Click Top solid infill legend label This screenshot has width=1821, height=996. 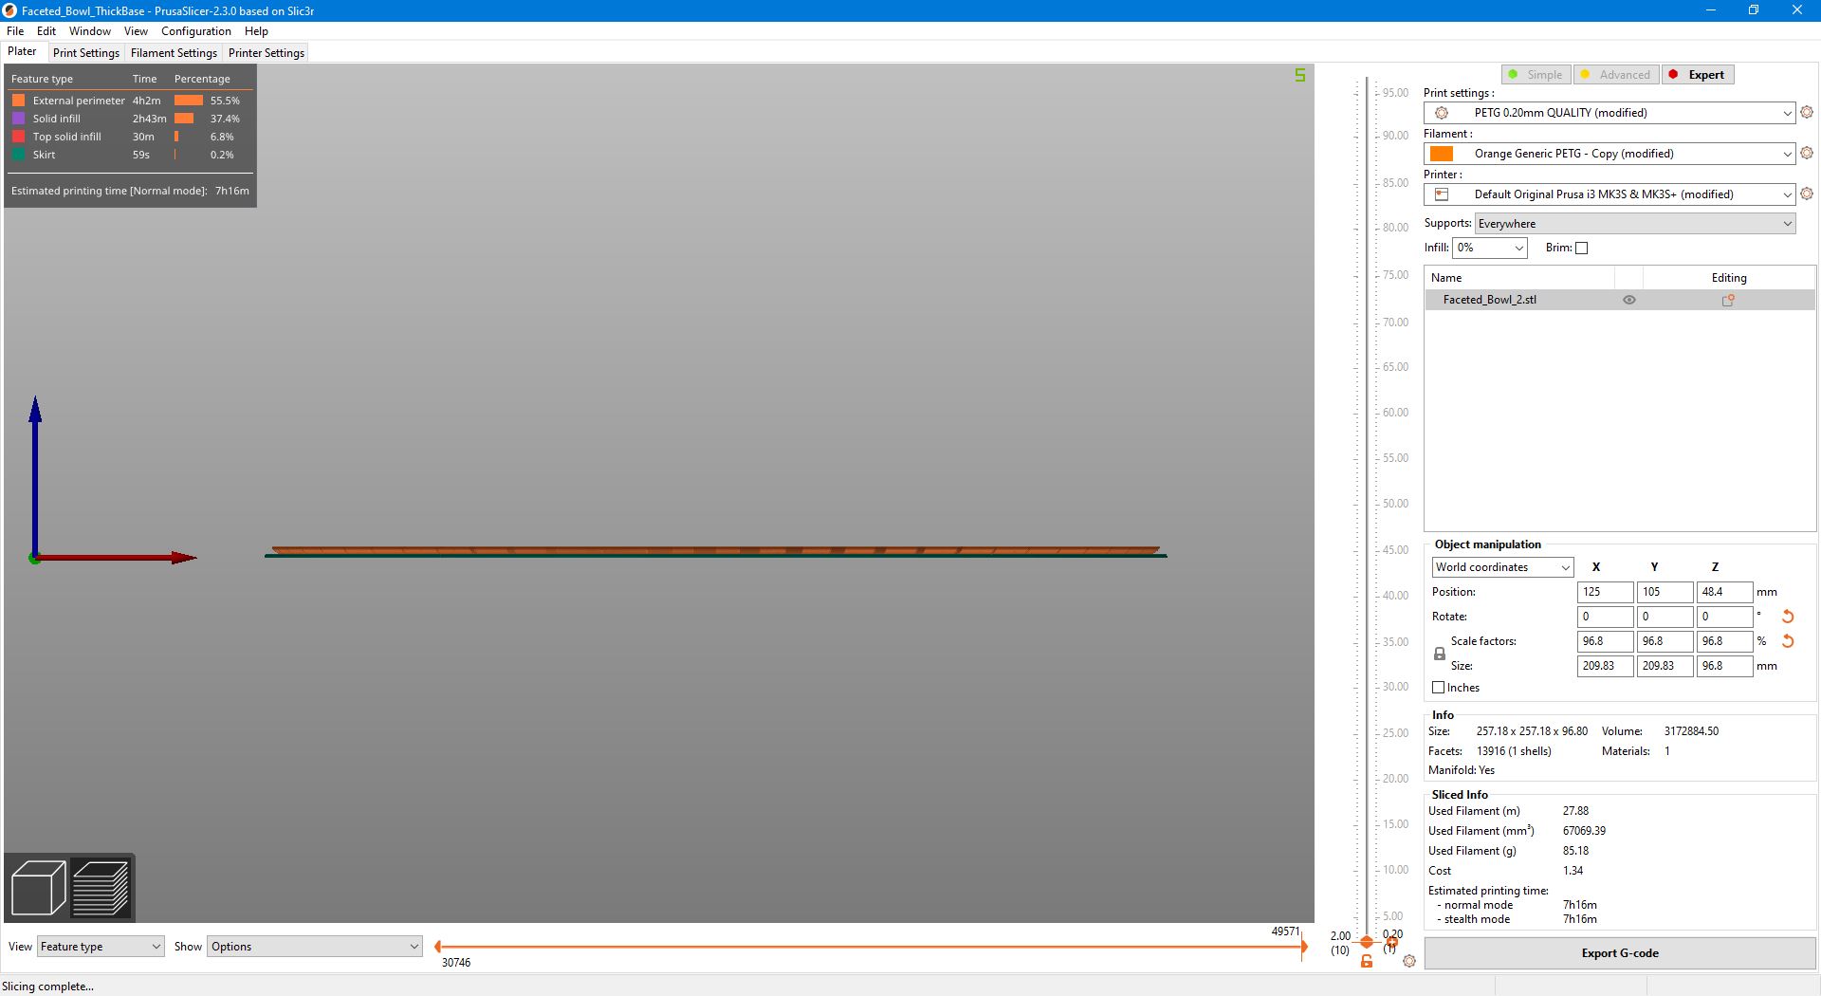66,136
